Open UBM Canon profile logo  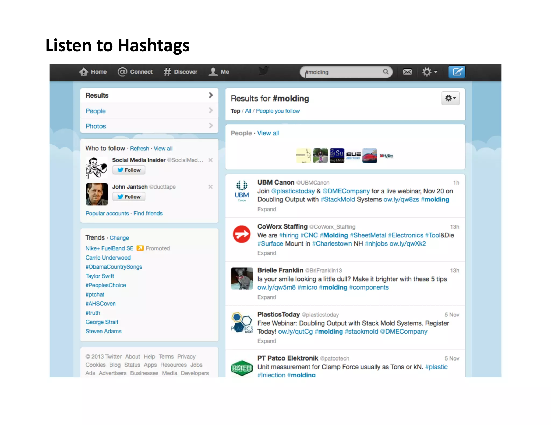tap(242, 190)
